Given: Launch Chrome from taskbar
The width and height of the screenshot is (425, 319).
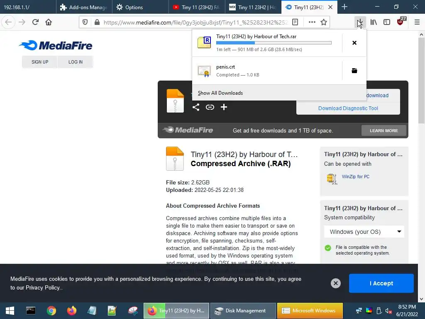Looking at the screenshot, I should pyautogui.click(x=51, y=311).
